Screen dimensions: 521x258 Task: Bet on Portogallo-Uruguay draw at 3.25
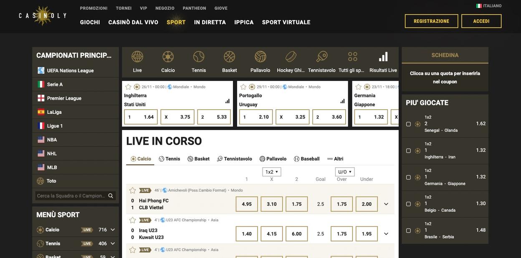pyautogui.click(x=293, y=117)
